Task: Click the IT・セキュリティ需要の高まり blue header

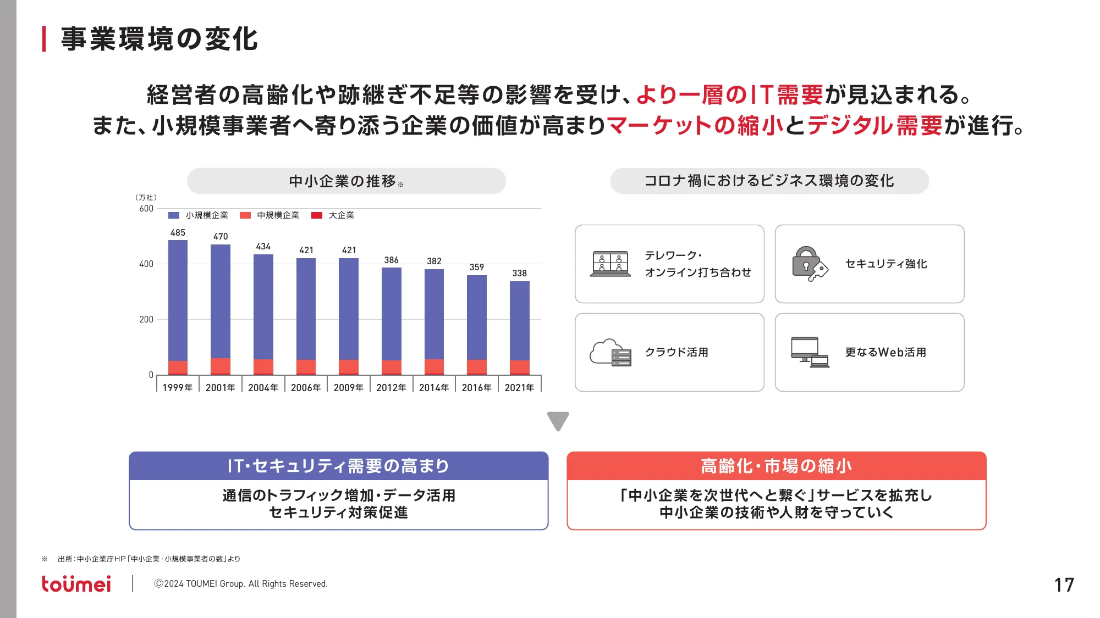Action: coord(339,466)
